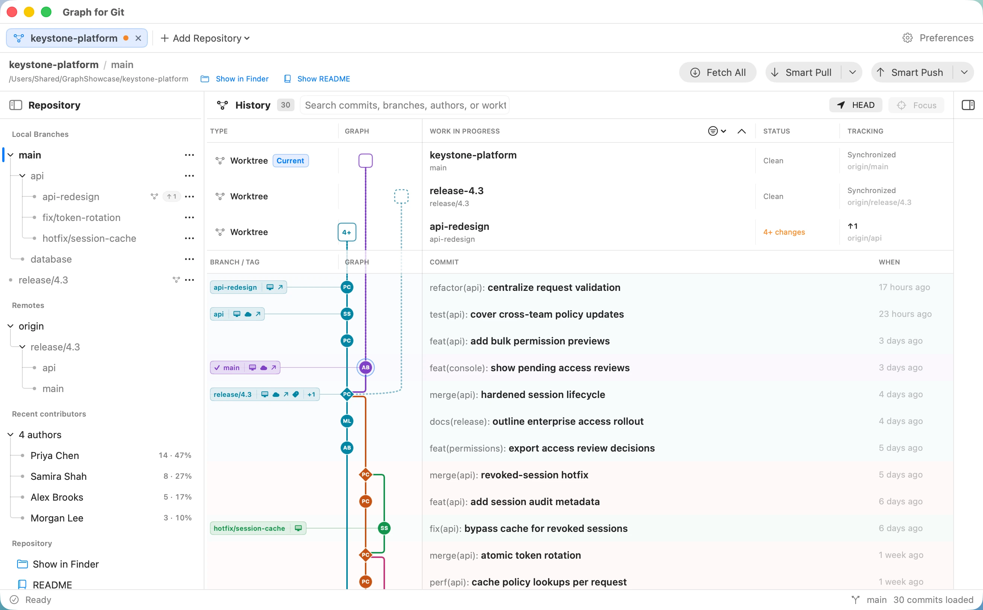
Task: Open Add Repository dropdown
Action: (205, 38)
